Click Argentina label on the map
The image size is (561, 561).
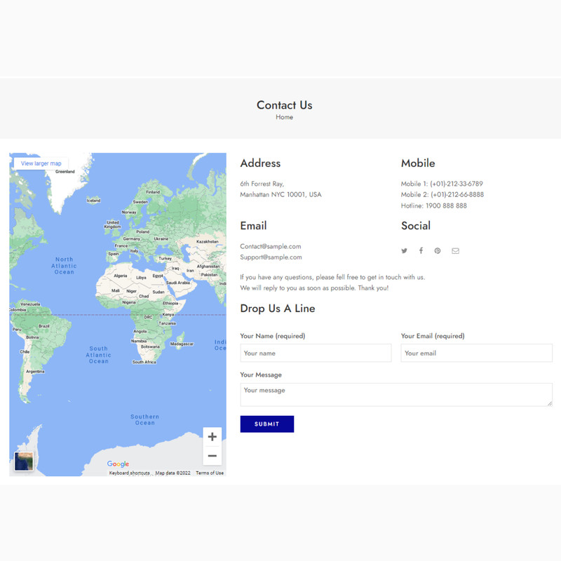coord(35,372)
